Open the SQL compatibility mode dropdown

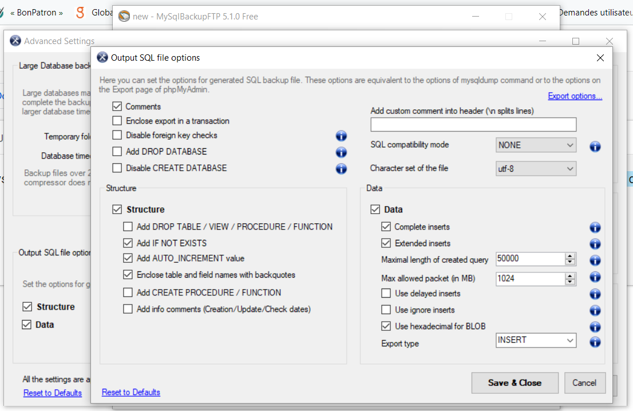click(x=536, y=145)
